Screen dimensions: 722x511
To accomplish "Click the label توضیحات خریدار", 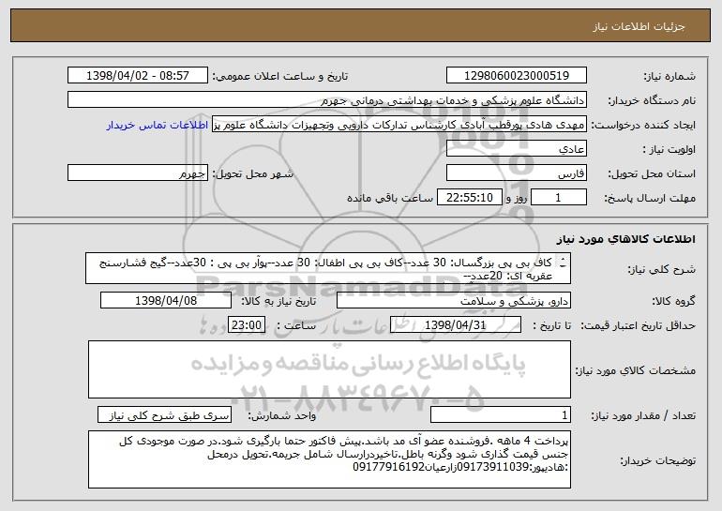I will point(657,460).
